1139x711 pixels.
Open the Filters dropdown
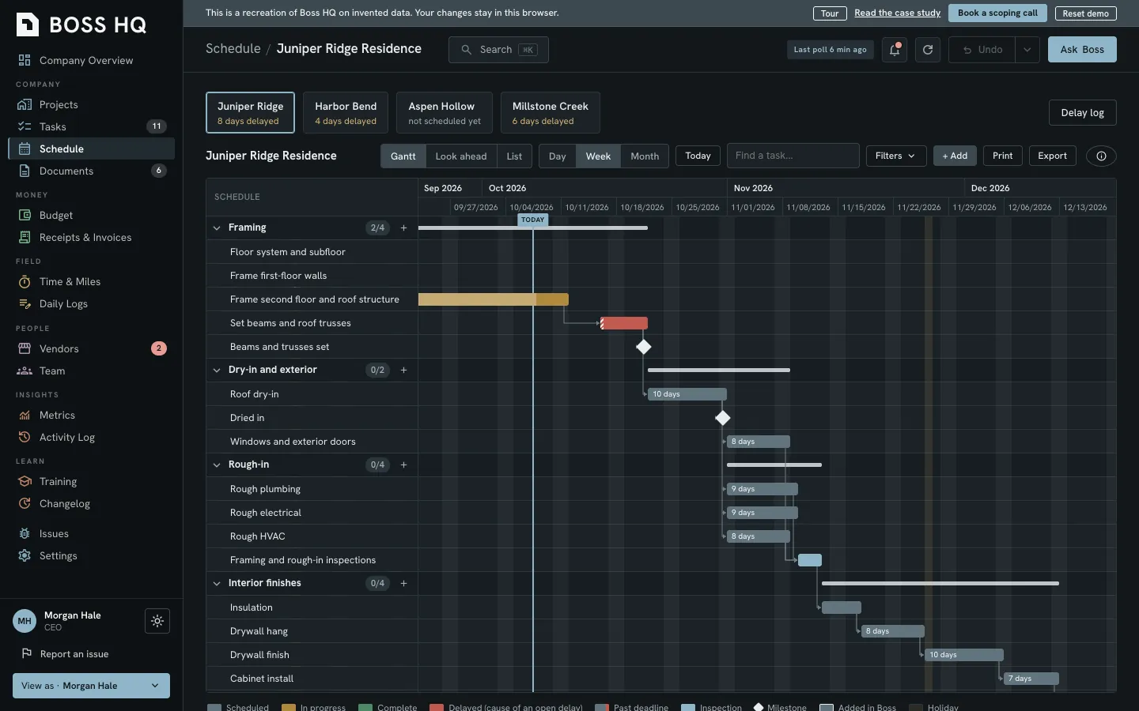click(895, 156)
